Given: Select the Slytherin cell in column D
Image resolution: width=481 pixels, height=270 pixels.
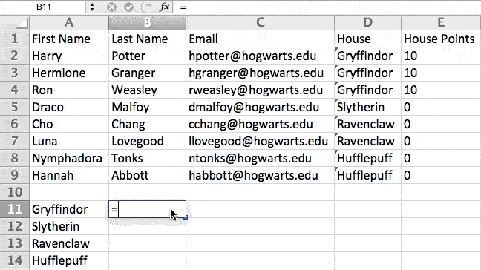Looking at the screenshot, I should tap(368, 107).
